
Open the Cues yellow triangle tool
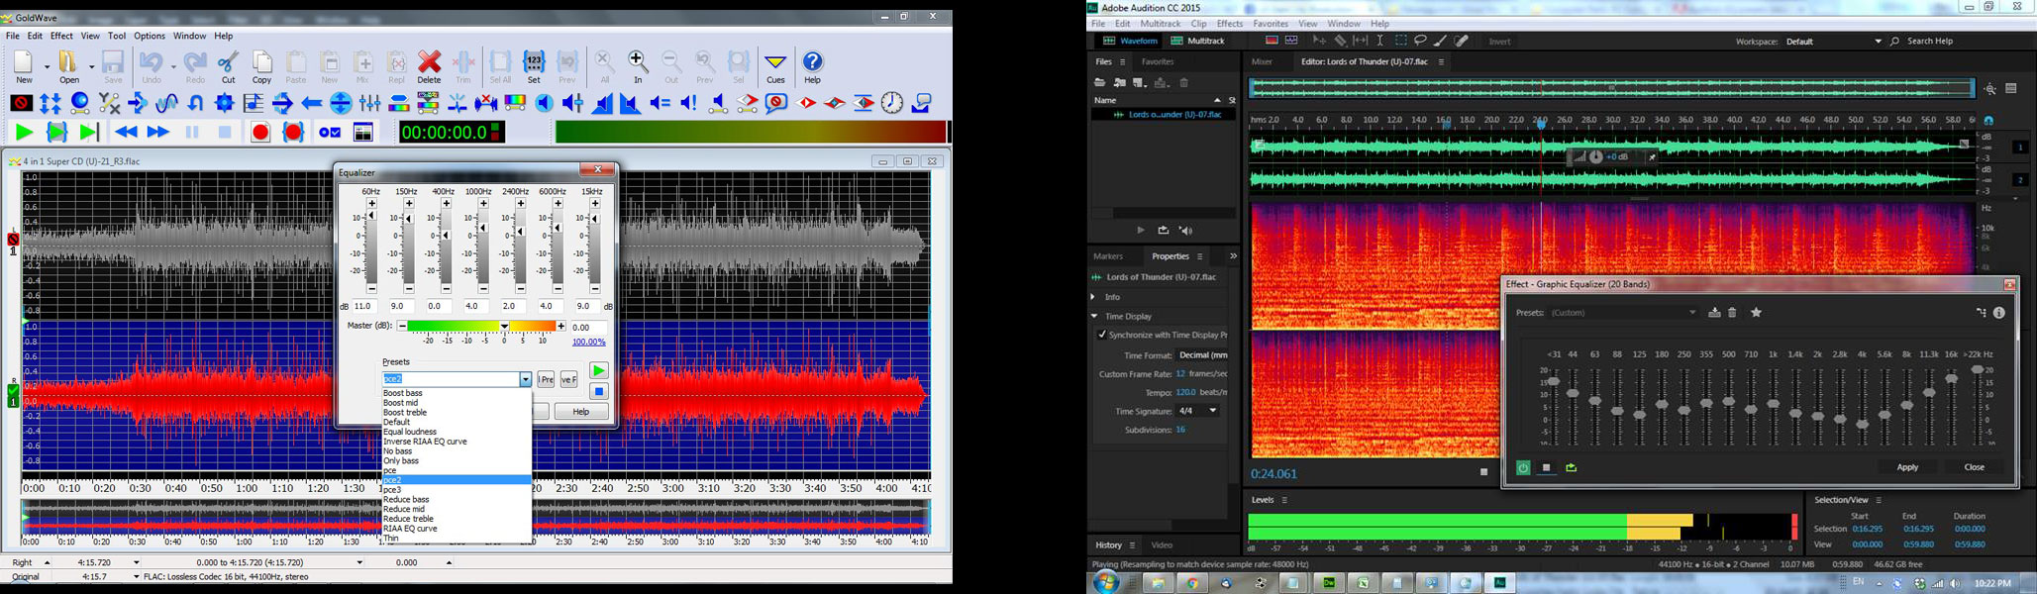coord(775,67)
